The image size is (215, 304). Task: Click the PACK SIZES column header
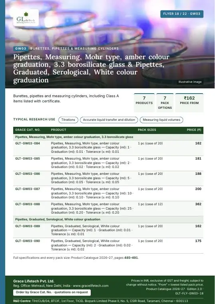147,130
